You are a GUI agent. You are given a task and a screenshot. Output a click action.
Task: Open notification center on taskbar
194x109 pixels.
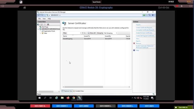tap(152, 98)
